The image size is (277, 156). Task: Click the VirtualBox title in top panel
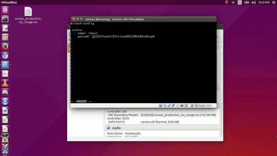[x=9, y=2]
